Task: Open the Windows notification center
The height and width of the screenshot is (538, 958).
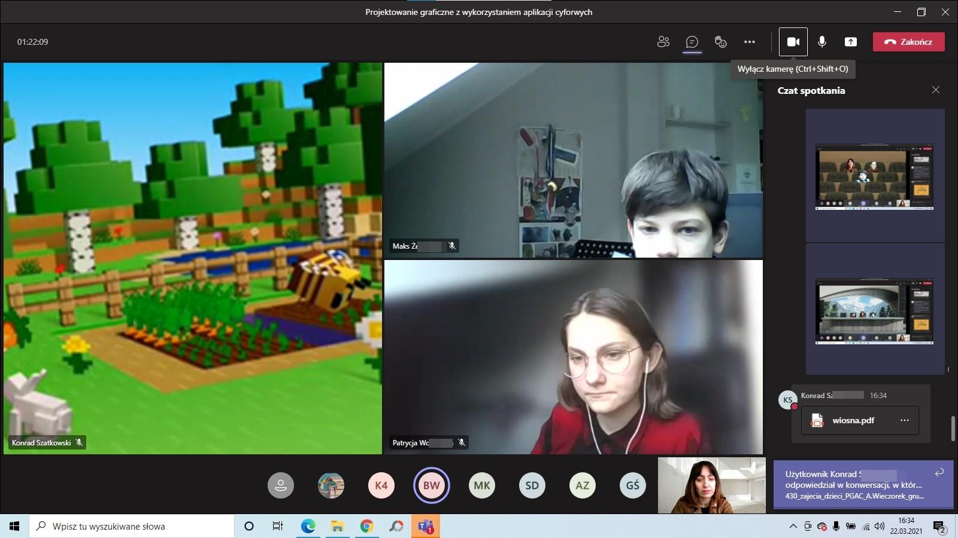Action: [x=939, y=526]
